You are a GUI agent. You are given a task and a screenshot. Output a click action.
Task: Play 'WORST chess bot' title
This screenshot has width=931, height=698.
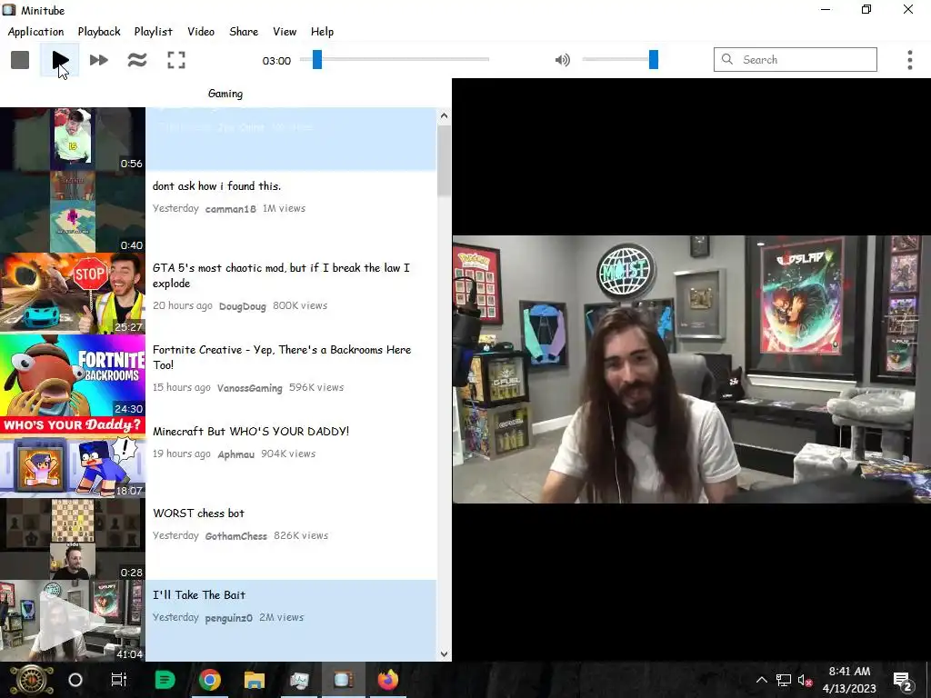(x=198, y=514)
